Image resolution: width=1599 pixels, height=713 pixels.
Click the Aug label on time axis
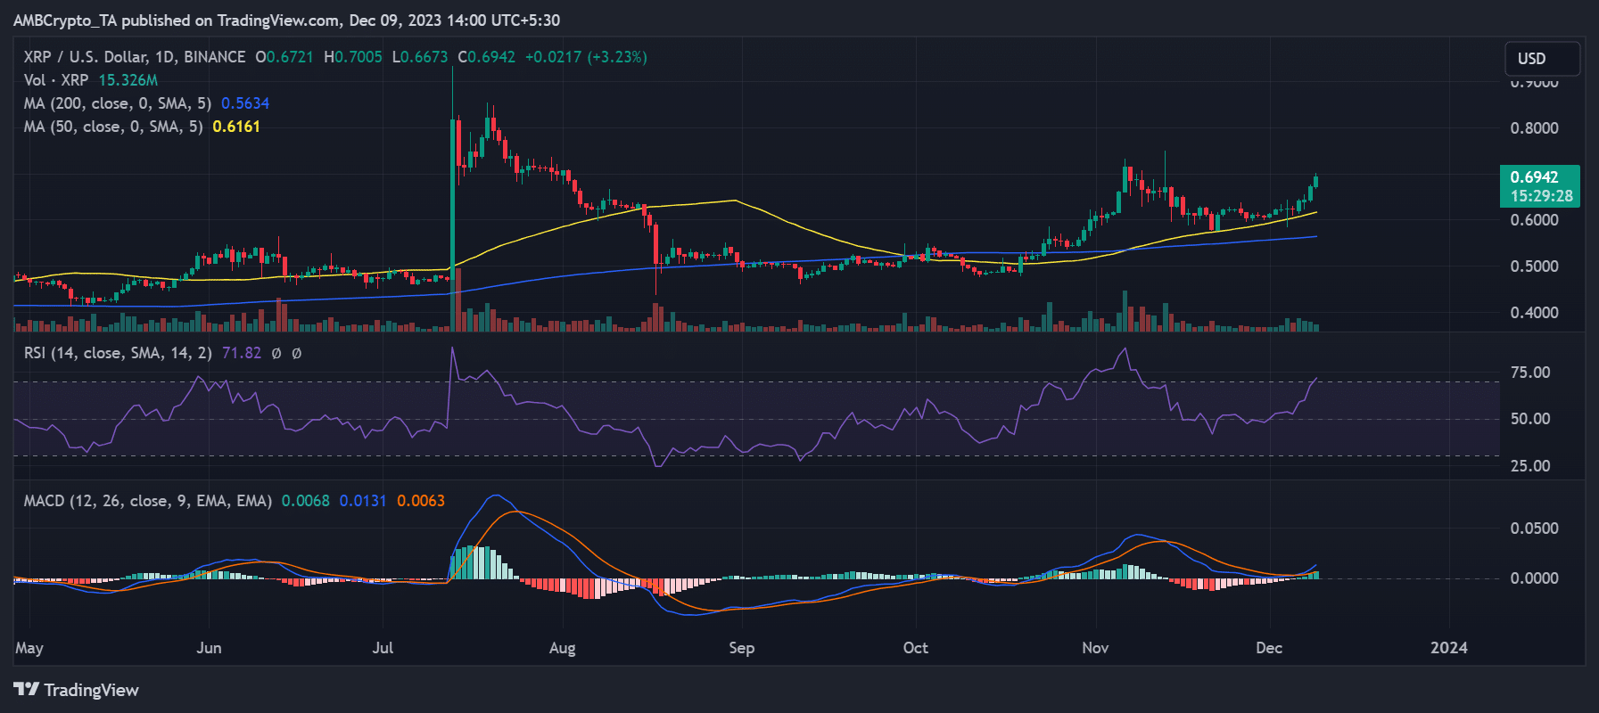tap(562, 648)
